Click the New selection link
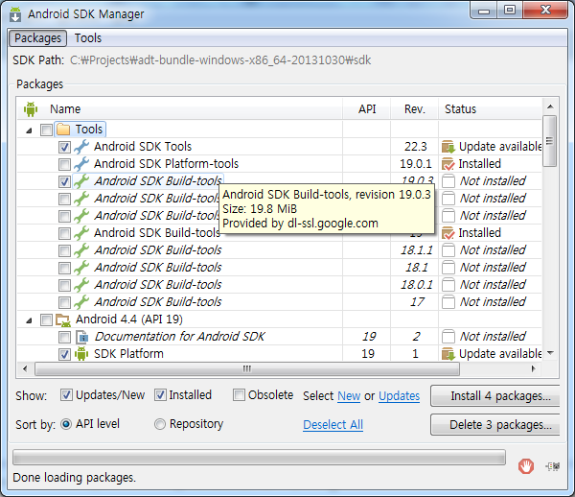Screen dimensions: 575x497 click(x=349, y=395)
